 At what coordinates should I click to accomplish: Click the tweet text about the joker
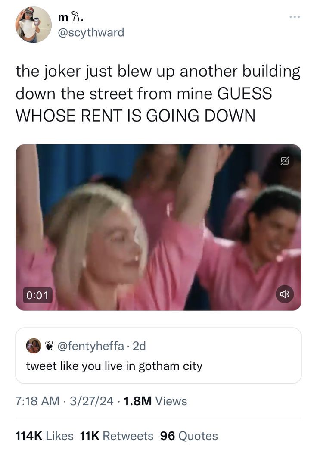(158, 93)
